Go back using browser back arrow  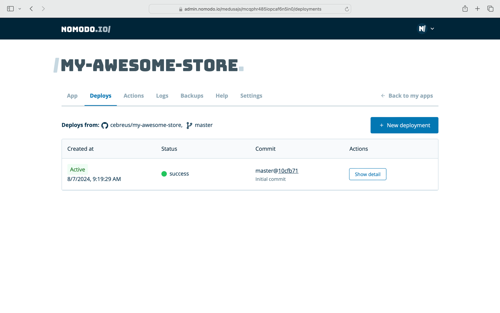pos(31,9)
